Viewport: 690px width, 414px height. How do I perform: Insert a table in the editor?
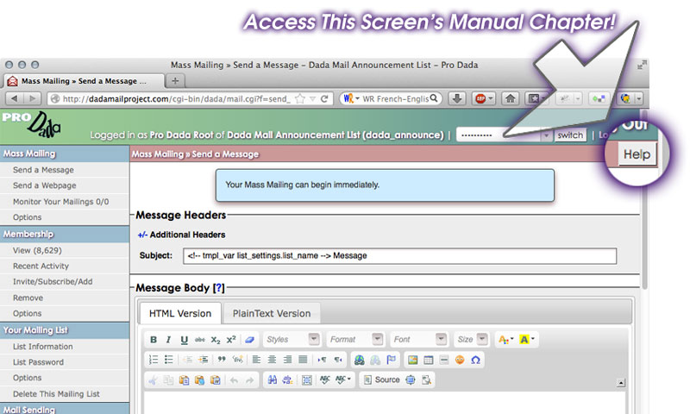pos(429,360)
